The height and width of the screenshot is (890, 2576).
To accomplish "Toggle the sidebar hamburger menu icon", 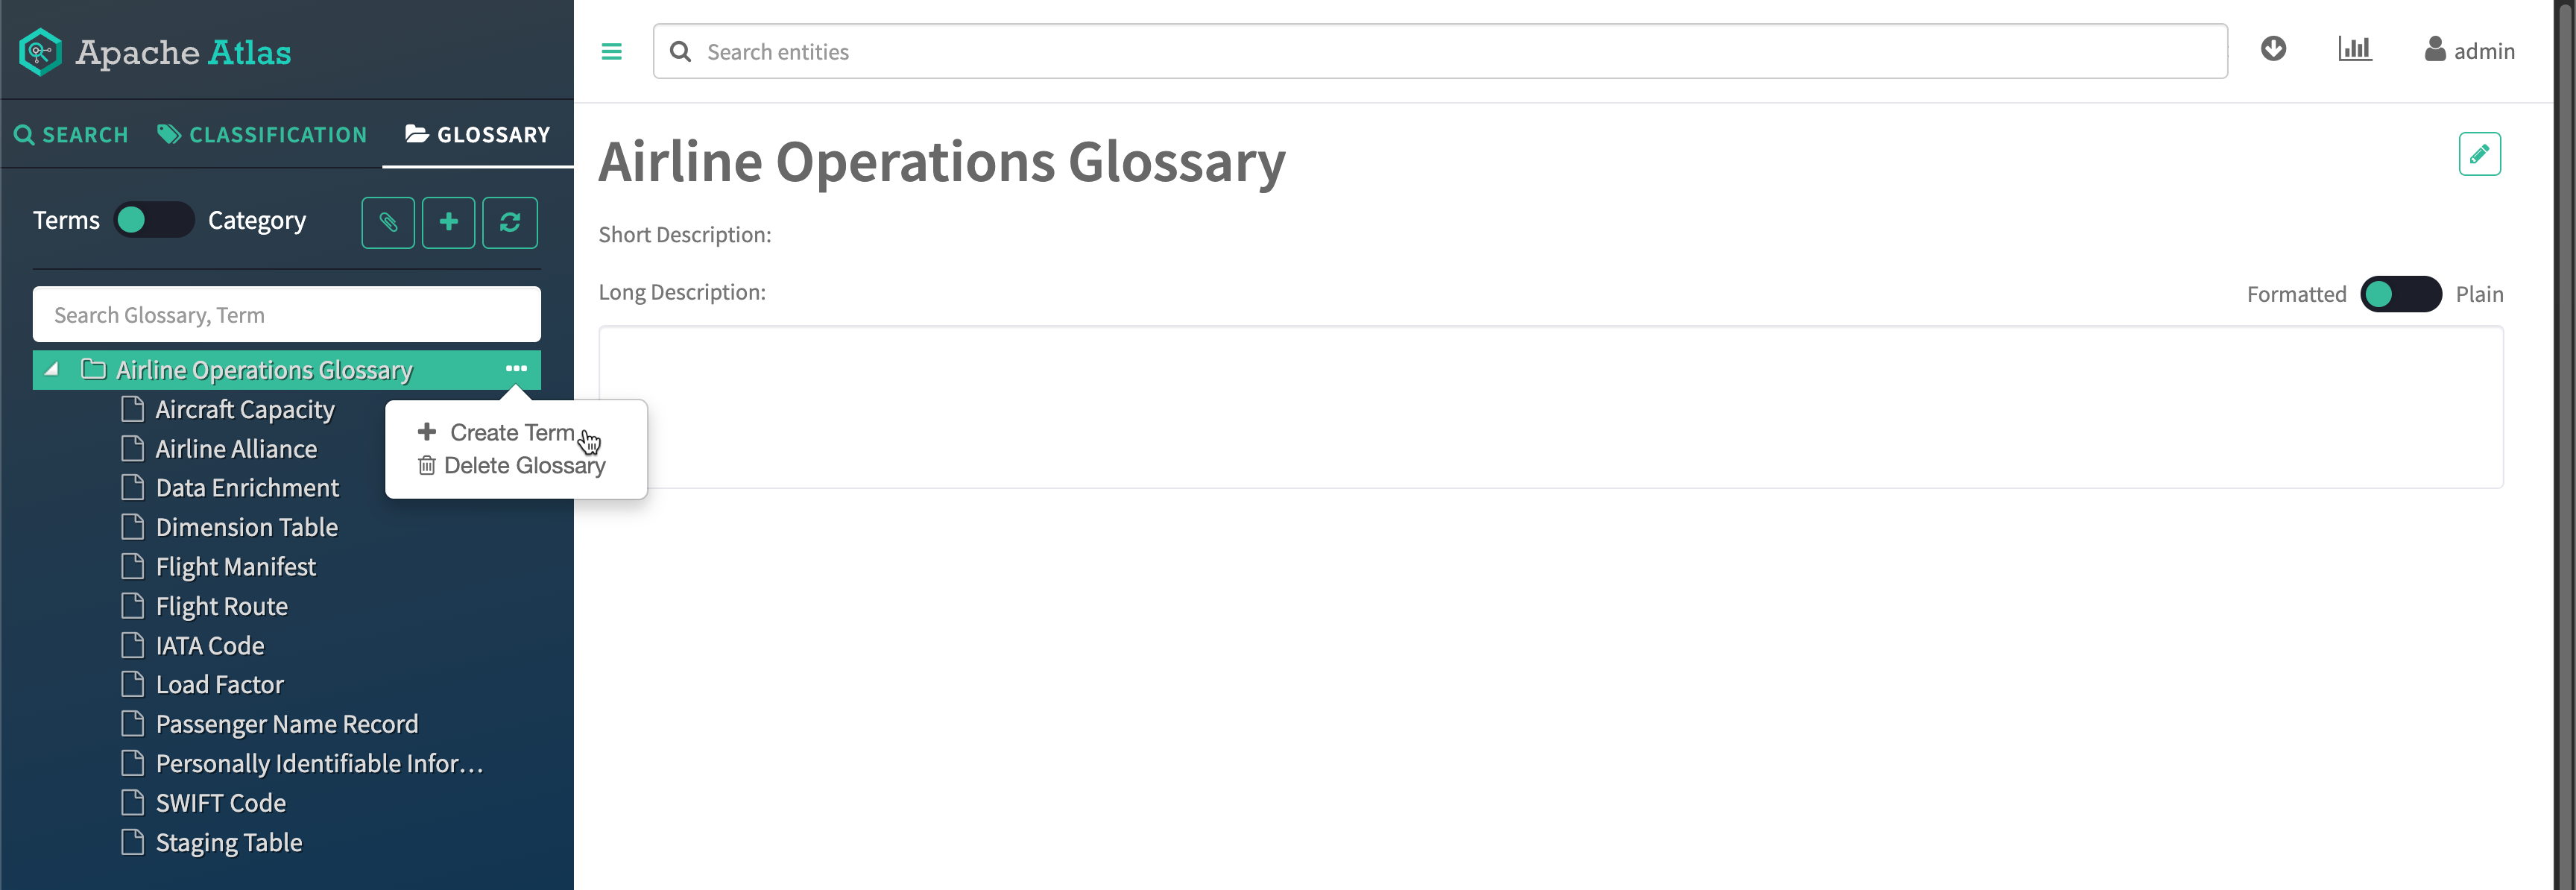I will pos(611,52).
